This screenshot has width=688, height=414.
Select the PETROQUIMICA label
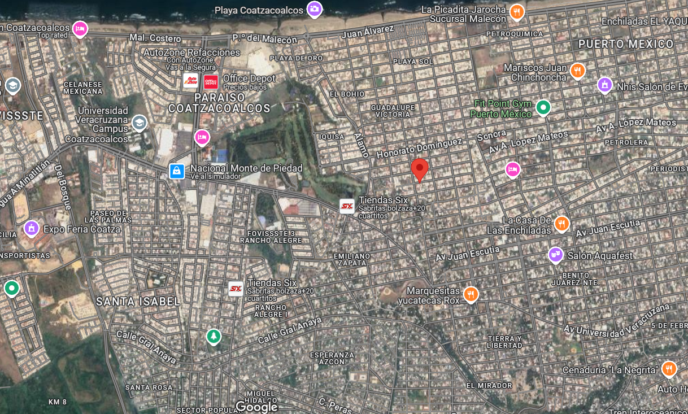514,34
